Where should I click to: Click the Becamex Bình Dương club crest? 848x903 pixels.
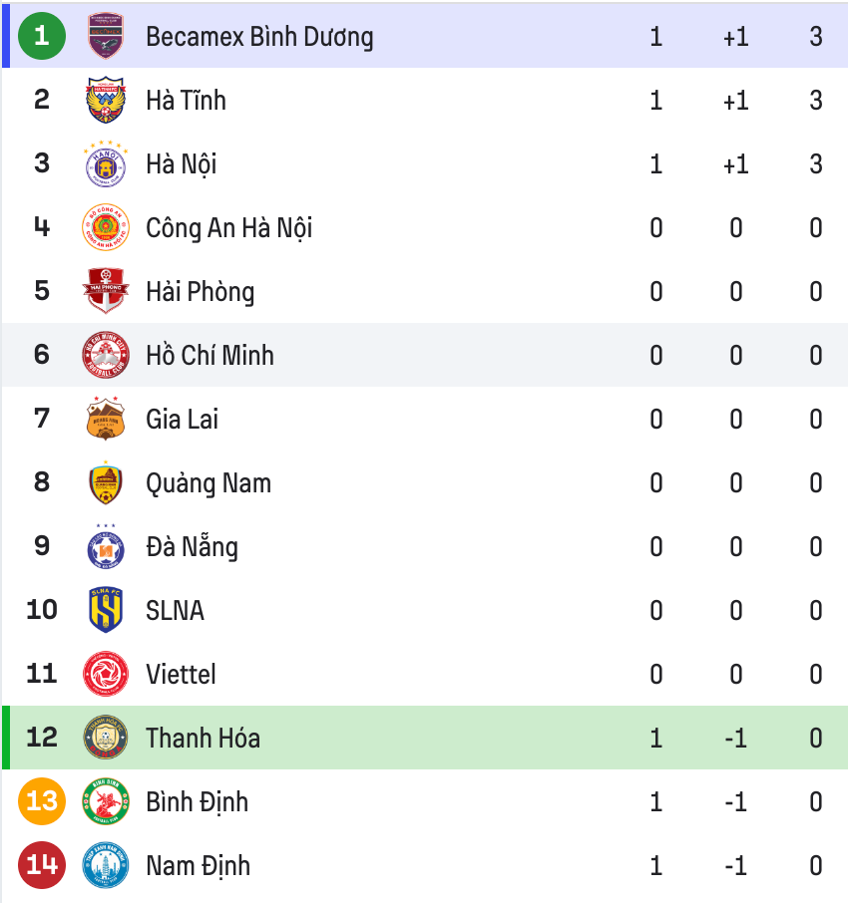(106, 36)
